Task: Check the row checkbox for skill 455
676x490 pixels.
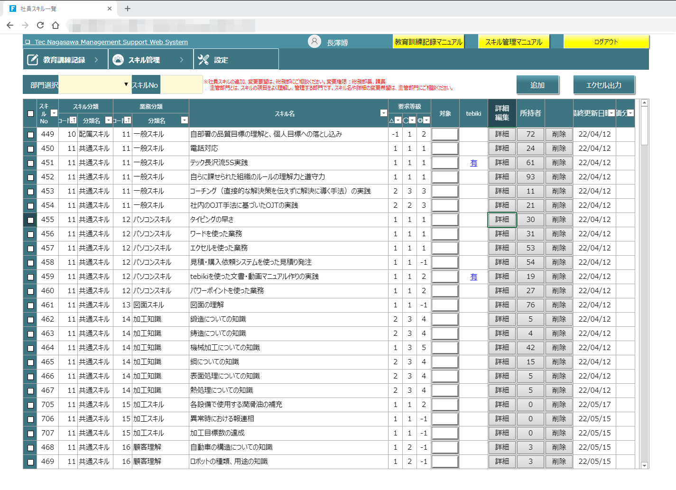Action: tap(30, 220)
